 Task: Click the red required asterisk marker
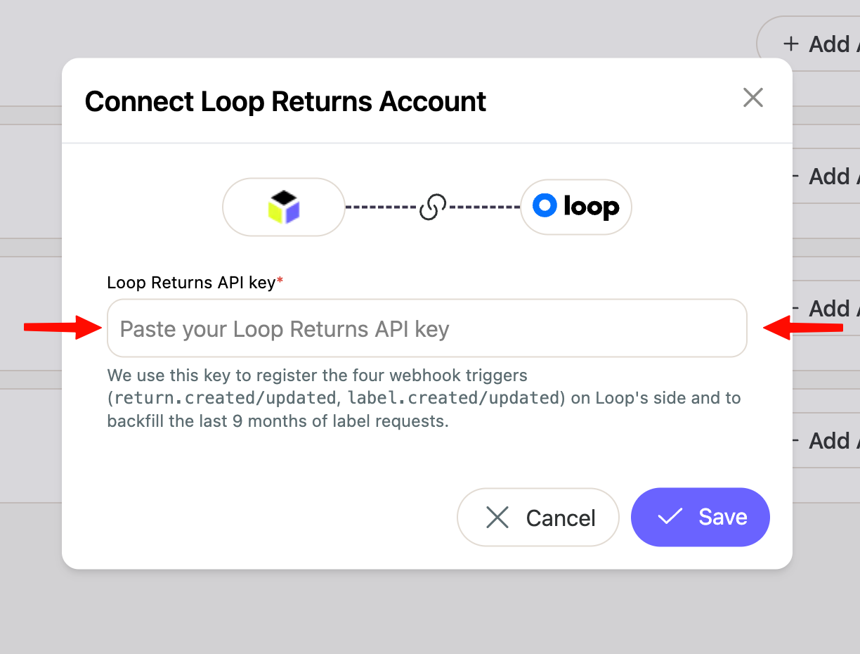pyautogui.click(x=280, y=281)
